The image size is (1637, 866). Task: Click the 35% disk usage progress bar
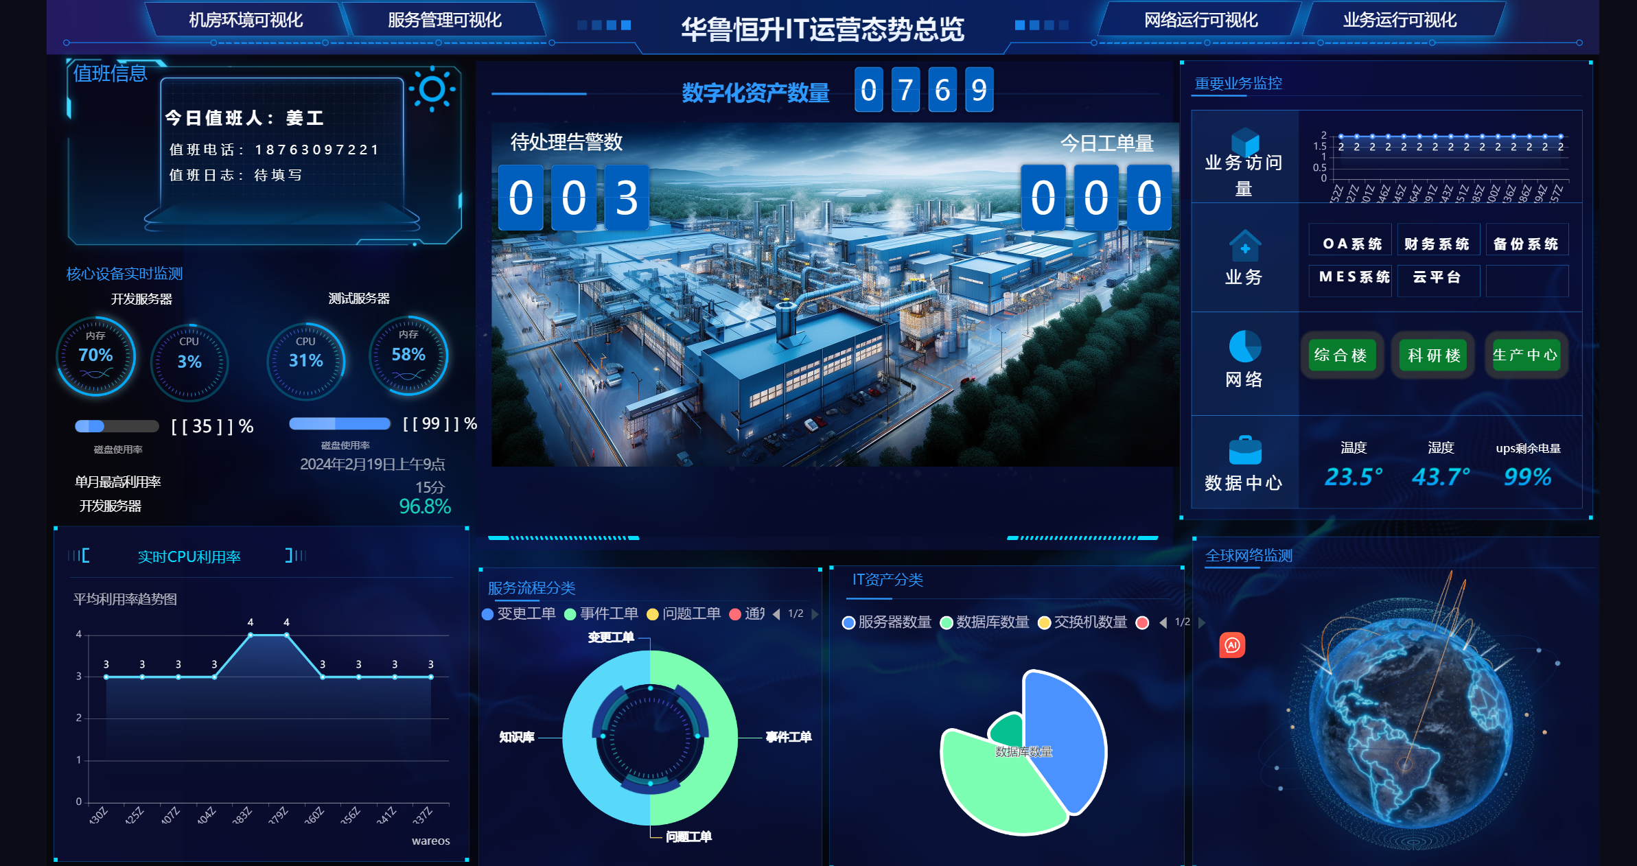[x=117, y=426]
